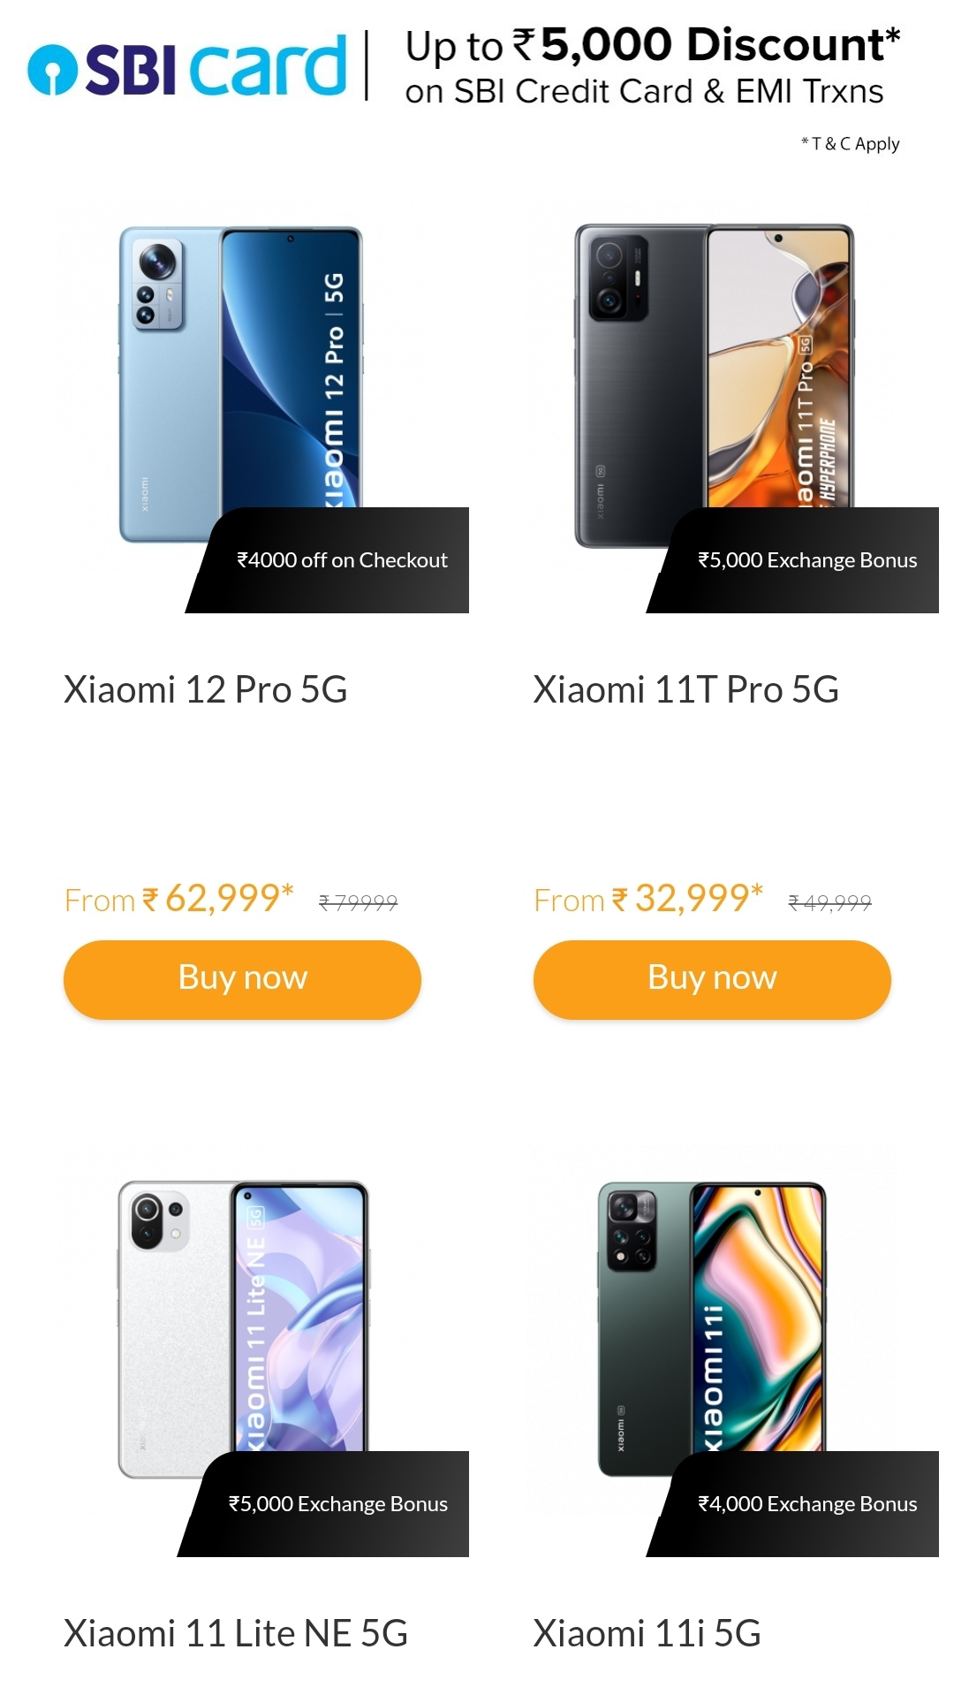Tap the From ₹62,999 price

[179, 899]
